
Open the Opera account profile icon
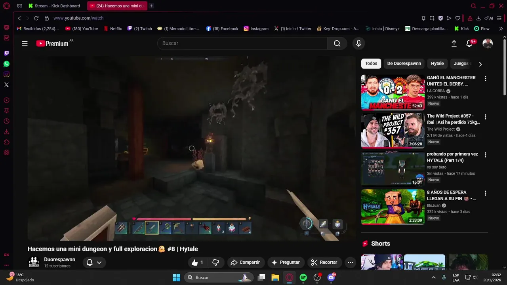point(470,18)
